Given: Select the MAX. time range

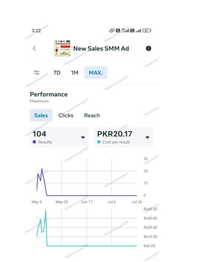Looking at the screenshot, I should pos(96,72).
